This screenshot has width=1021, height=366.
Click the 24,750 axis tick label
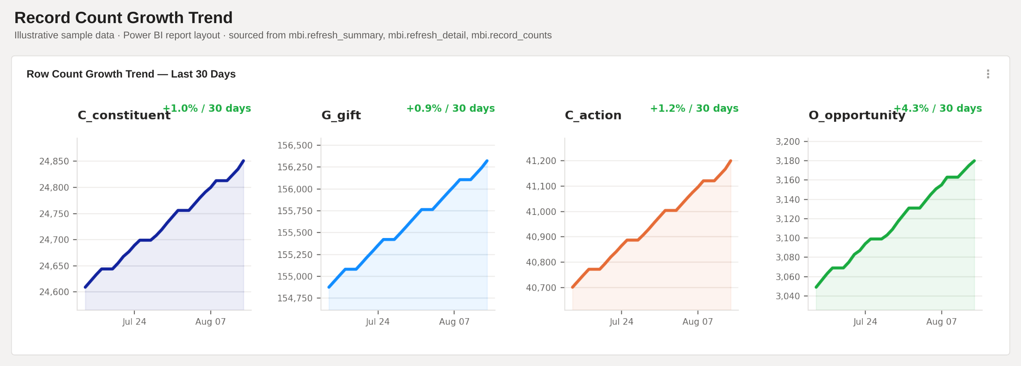tap(54, 214)
